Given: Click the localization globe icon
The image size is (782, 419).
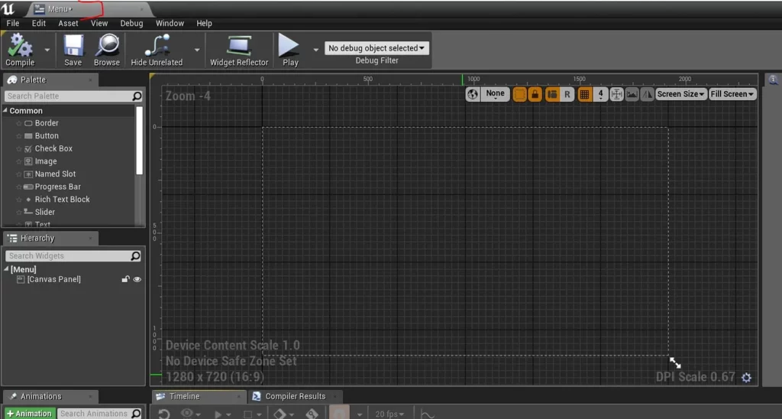Looking at the screenshot, I should (x=472, y=94).
